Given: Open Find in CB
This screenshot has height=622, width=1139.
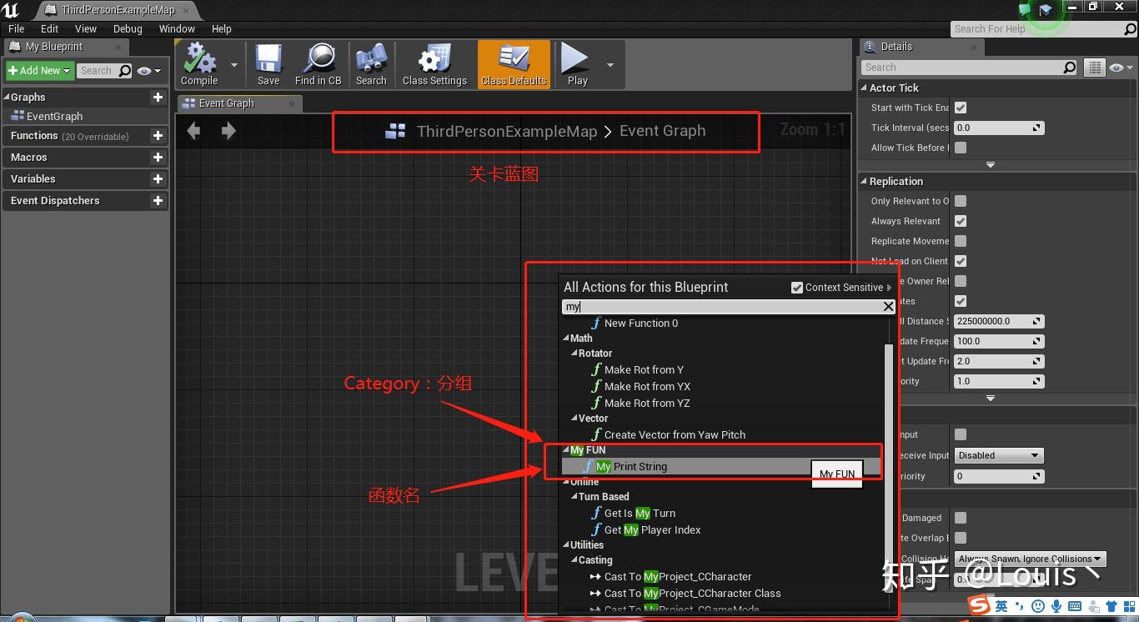Looking at the screenshot, I should [x=318, y=63].
